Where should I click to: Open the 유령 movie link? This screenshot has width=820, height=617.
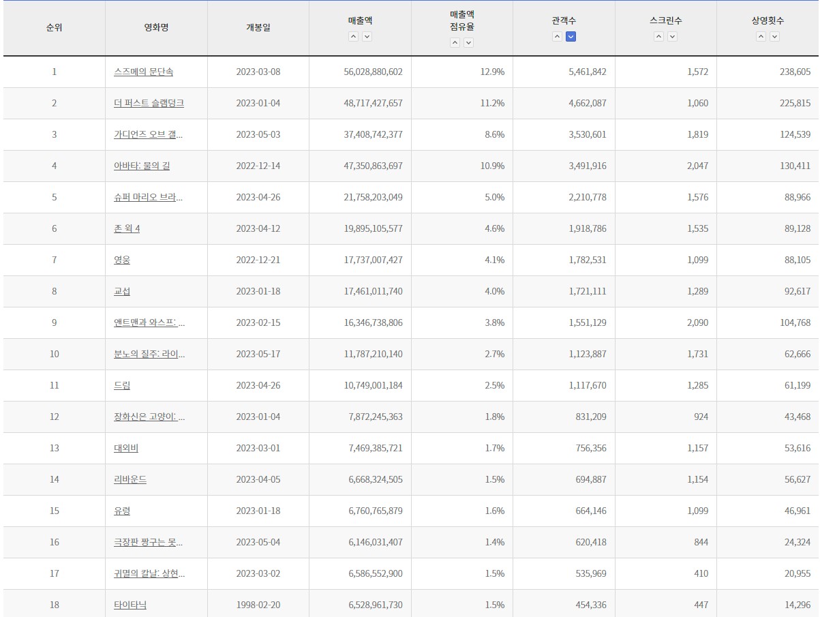tap(122, 511)
